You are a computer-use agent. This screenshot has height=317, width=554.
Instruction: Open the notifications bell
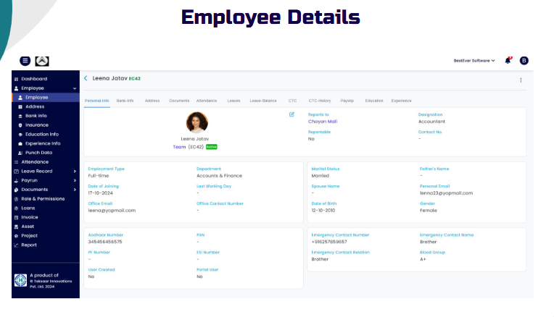pyautogui.click(x=508, y=61)
